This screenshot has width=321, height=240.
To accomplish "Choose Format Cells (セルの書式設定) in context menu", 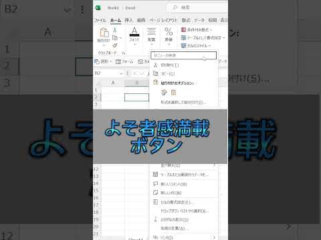I will (184, 202).
